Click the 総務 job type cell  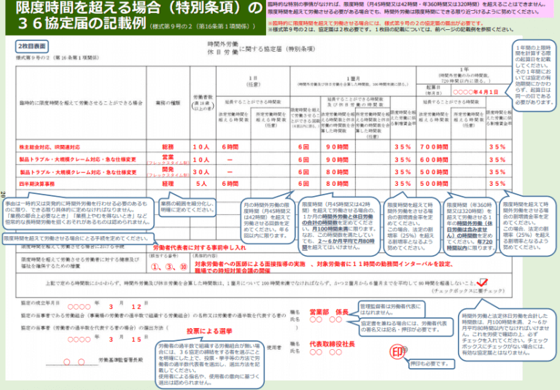(168, 147)
